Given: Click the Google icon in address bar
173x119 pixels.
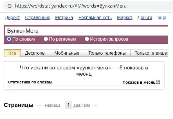Looking at the screenshot, I should (10, 6).
